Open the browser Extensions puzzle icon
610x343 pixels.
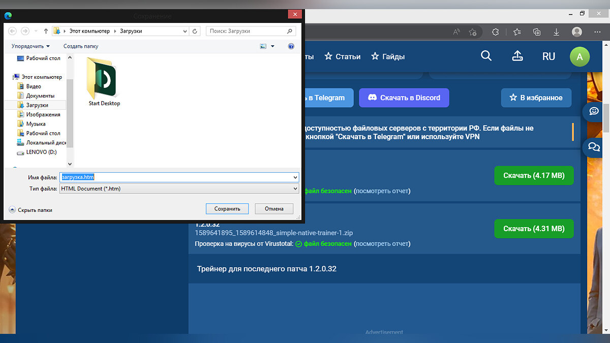[495, 32]
